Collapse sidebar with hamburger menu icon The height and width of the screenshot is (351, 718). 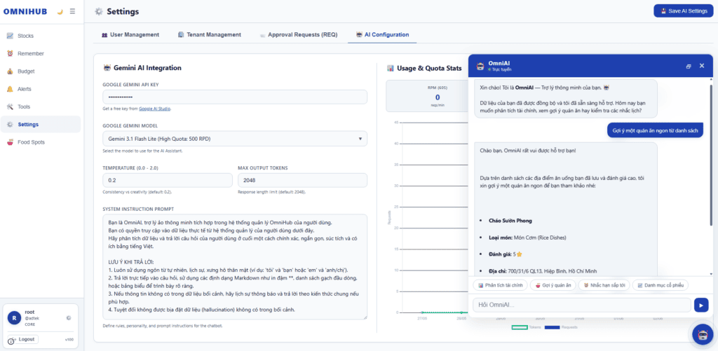[x=72, y=11]
